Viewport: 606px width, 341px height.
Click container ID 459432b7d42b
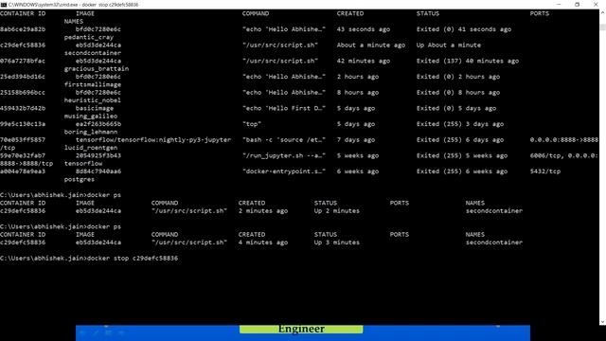[x=23, y=109]
